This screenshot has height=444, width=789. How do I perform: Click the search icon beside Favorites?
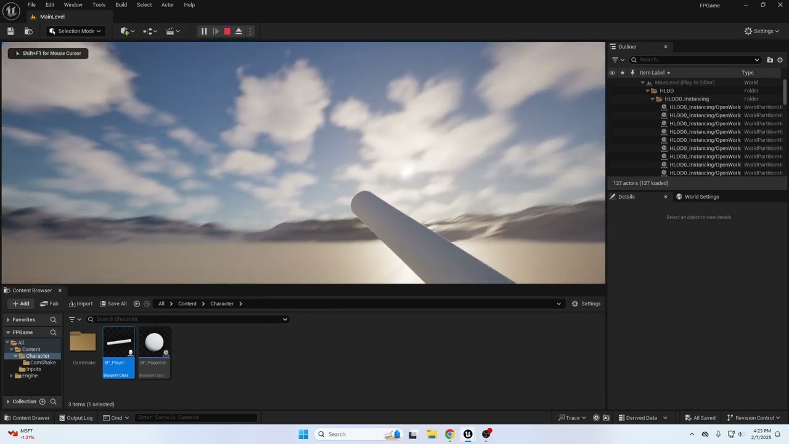53,320
